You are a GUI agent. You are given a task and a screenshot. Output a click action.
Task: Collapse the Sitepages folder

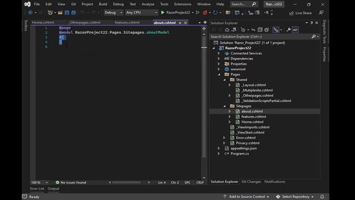(224, 106)
